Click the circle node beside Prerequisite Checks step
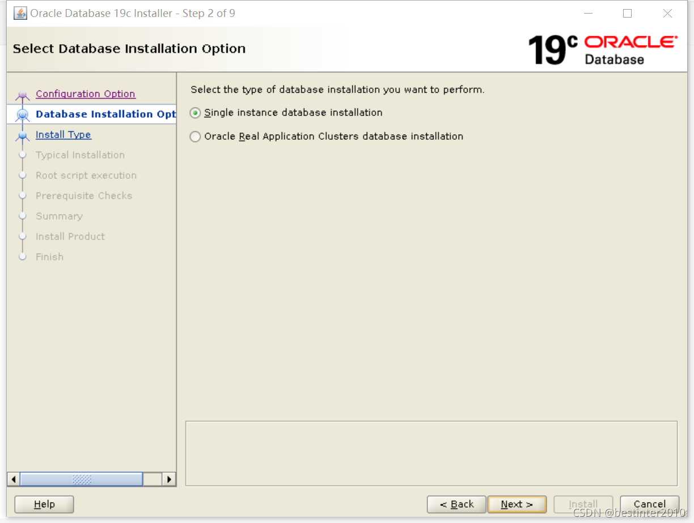Image resolution: width=694 pixels, height=523 pixels. point(23,195)
